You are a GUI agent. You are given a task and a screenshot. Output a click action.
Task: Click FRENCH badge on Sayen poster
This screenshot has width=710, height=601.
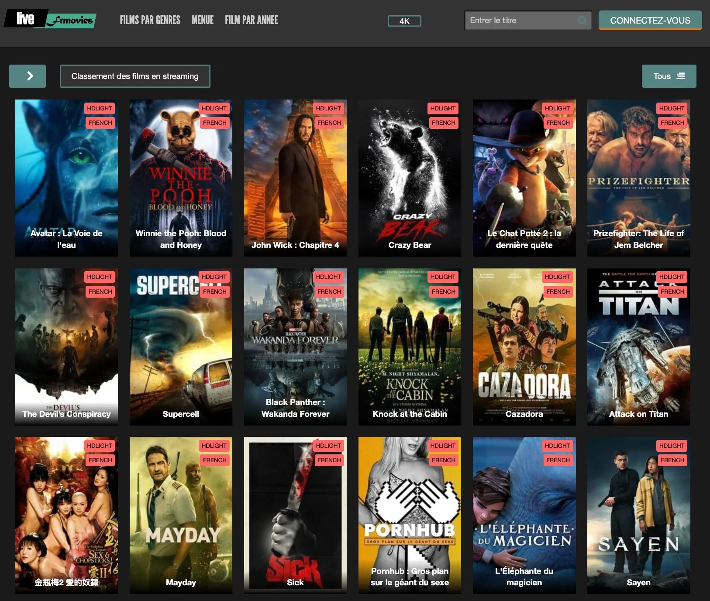point(672,460)
